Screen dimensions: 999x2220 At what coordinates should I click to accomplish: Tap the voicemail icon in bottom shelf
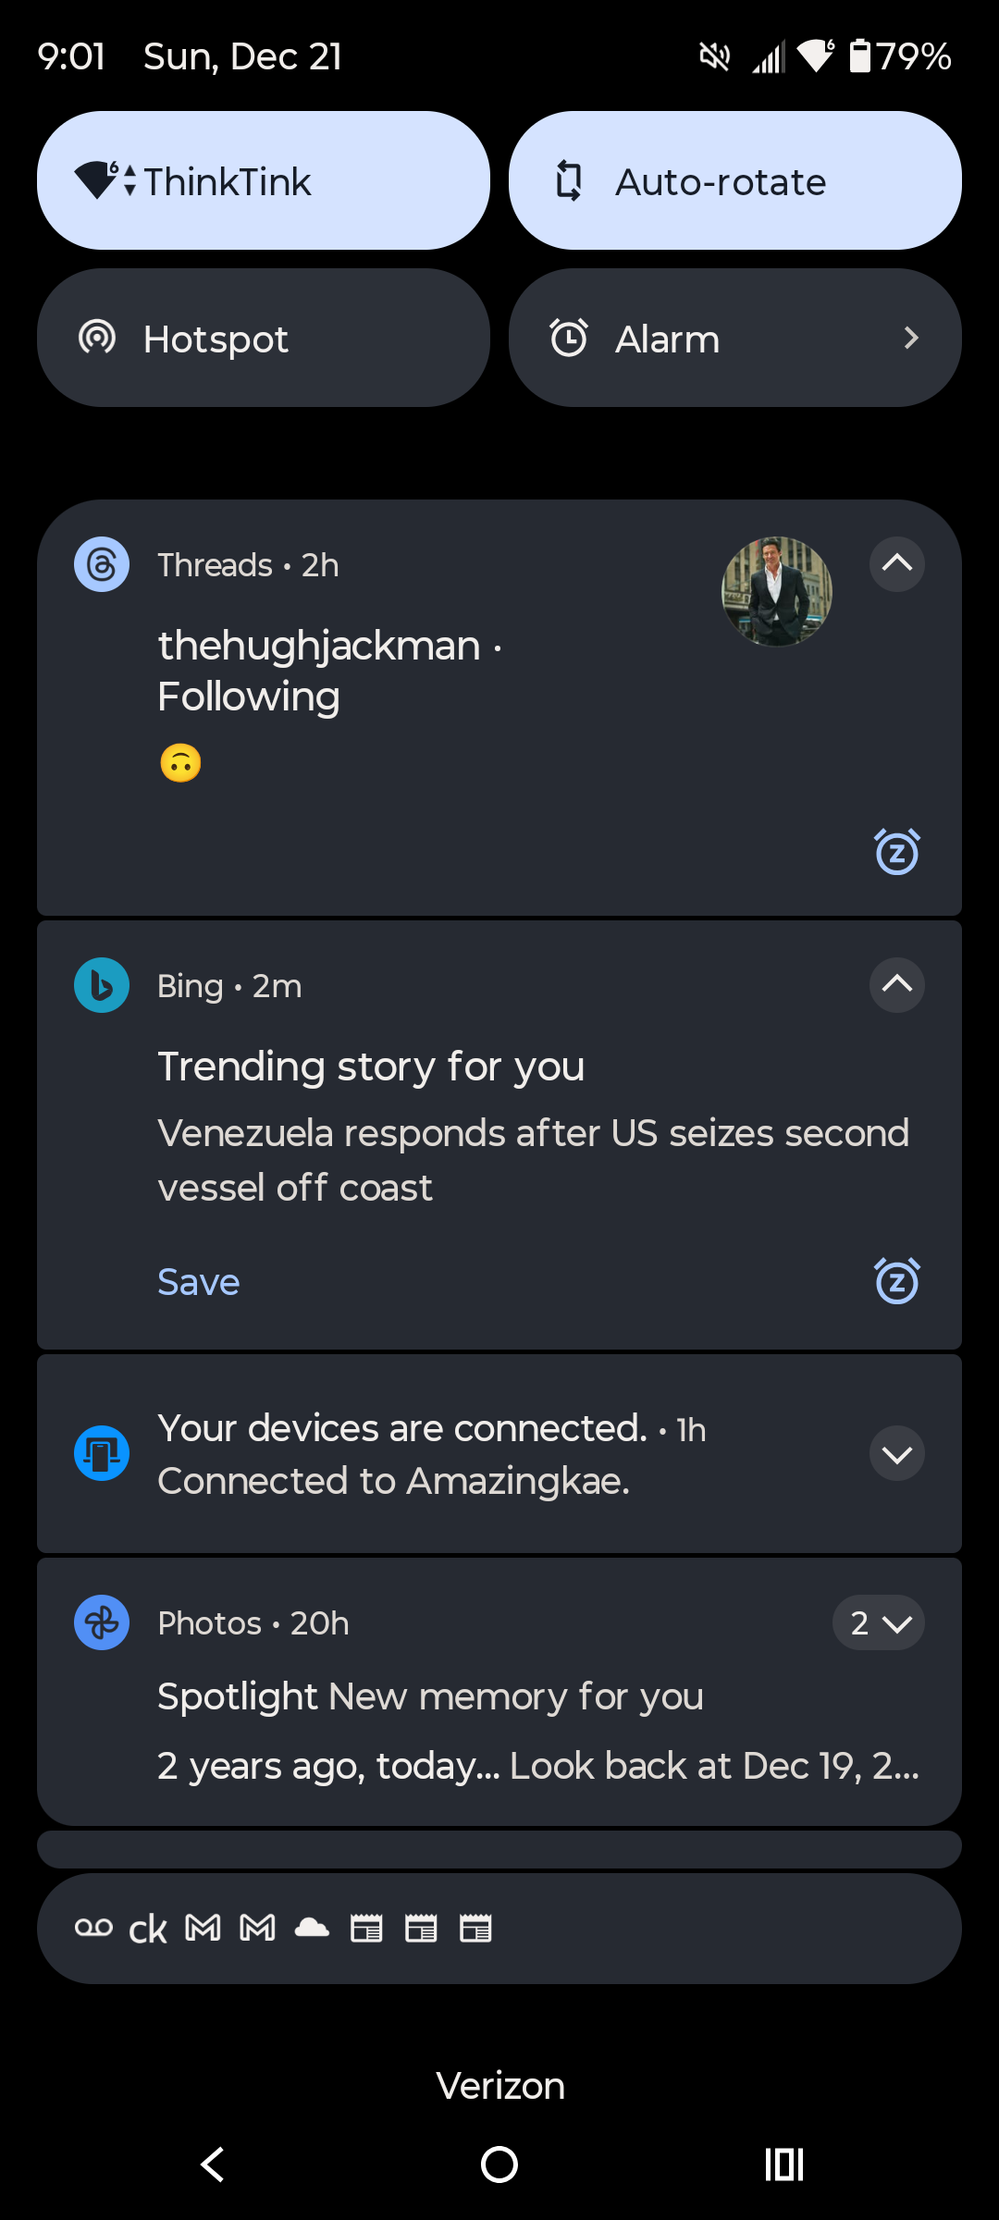[x=93, y=1928]
